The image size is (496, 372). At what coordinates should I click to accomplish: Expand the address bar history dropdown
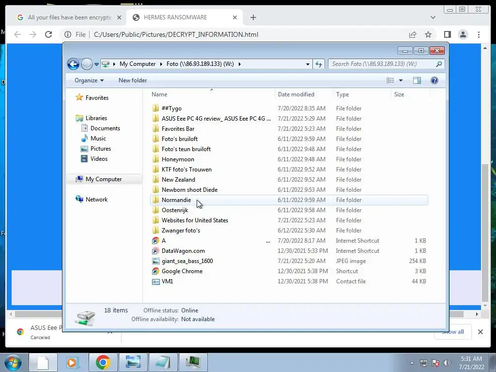click(x=308, y=64)
